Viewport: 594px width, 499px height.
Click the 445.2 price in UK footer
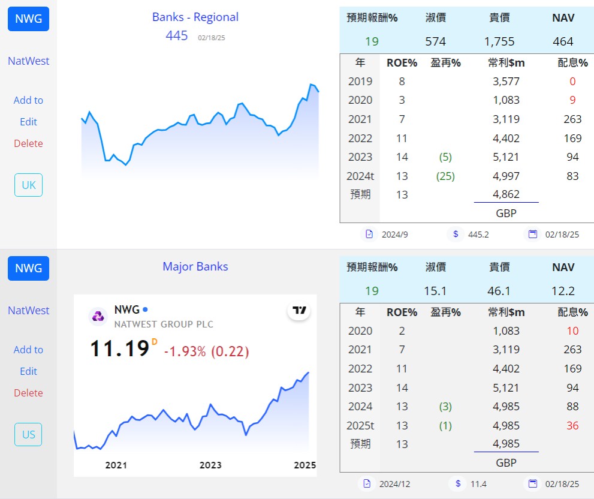click(478, 235)
